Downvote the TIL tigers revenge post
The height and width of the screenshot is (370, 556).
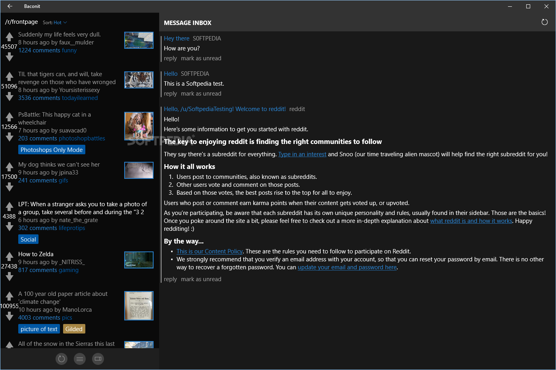click(10, 97)
